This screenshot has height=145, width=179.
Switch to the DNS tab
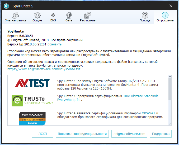(x=53, y=17)
